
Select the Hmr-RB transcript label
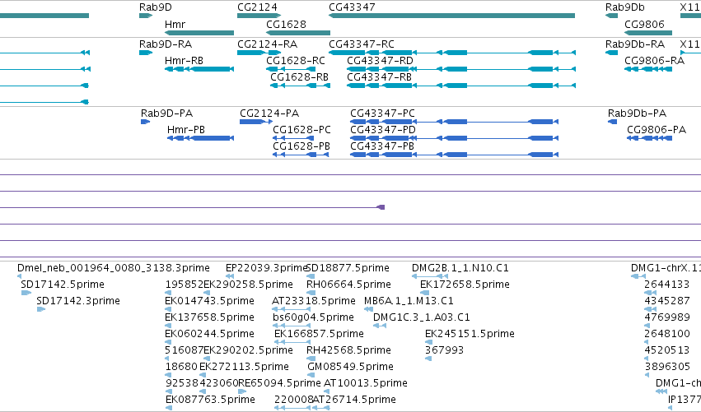[184, 61]
